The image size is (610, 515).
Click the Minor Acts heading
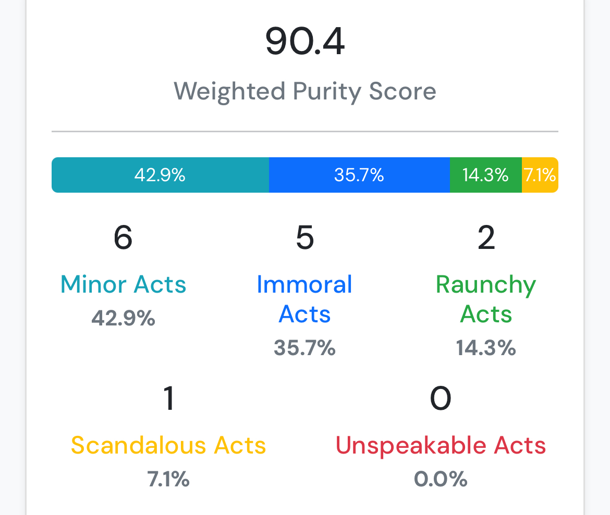[x=124, y=284]
